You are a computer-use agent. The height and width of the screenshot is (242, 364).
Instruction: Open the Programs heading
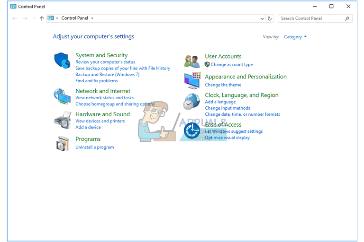point(88,139)
